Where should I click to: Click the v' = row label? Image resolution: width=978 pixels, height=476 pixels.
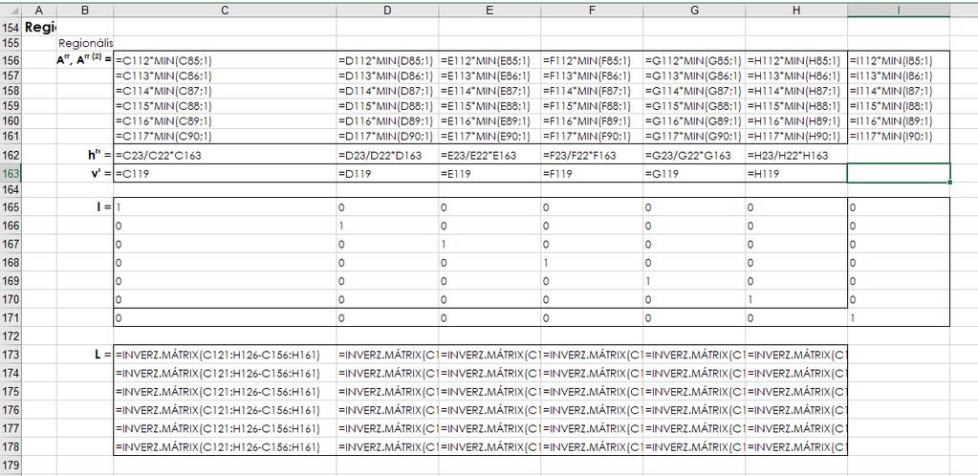[x=101, y=173]
